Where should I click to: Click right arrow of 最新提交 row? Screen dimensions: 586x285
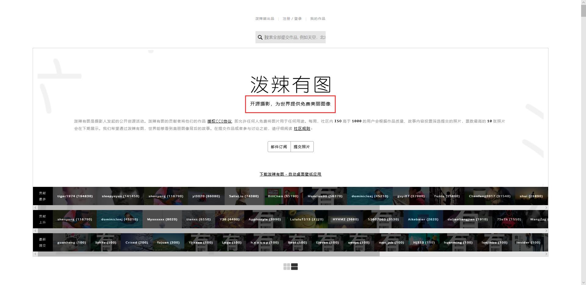tap(546, 254)
